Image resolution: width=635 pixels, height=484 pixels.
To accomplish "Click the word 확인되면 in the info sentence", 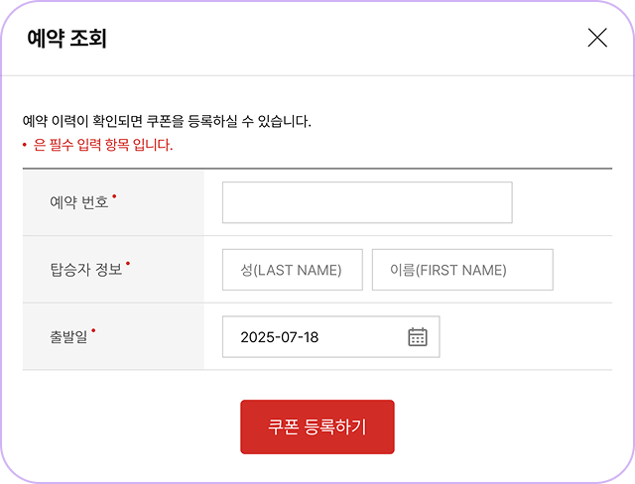I will pyautogui.click(x=115, y=122).
